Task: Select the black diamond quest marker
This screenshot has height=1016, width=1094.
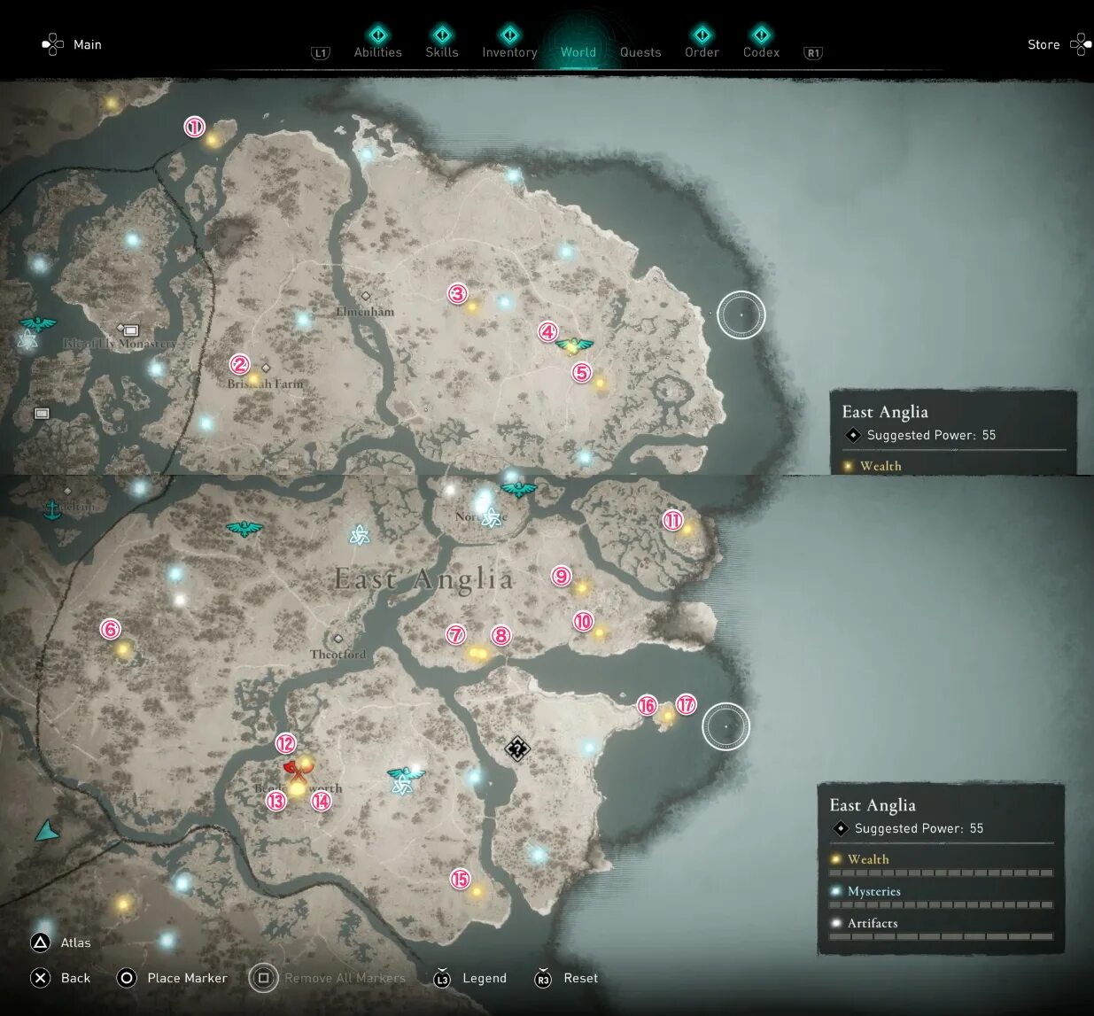Action: (517, 749)
